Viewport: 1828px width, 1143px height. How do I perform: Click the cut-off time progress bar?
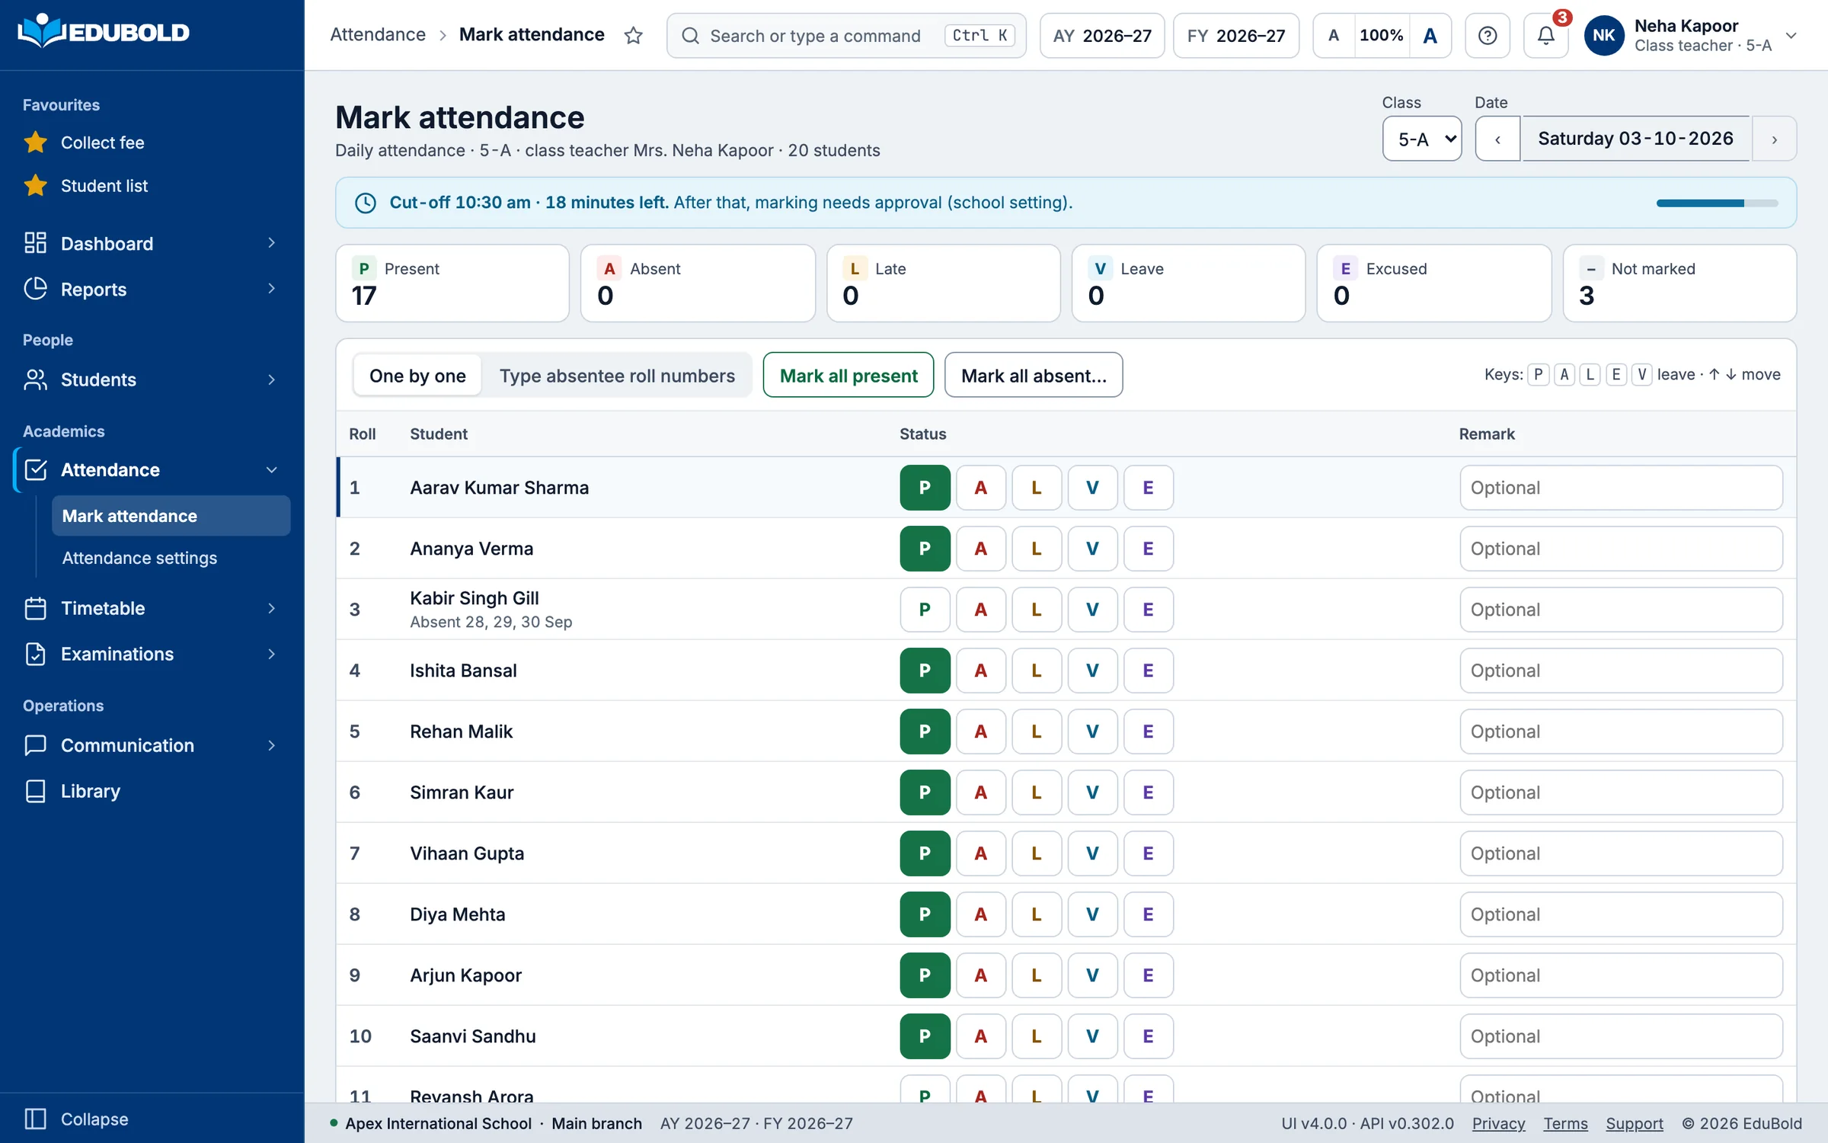pyautogui.click(x=1717, y=203)
